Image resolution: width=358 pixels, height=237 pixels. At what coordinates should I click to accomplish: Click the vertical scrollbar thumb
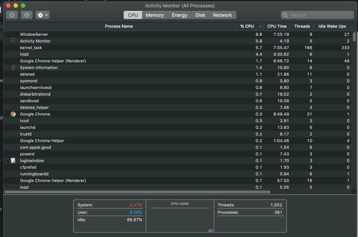click(354, 37)
